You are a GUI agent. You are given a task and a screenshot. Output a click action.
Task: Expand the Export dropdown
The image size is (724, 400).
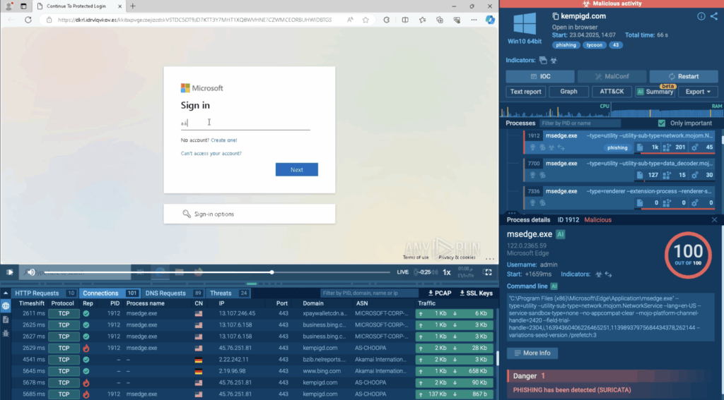point(698,92)
